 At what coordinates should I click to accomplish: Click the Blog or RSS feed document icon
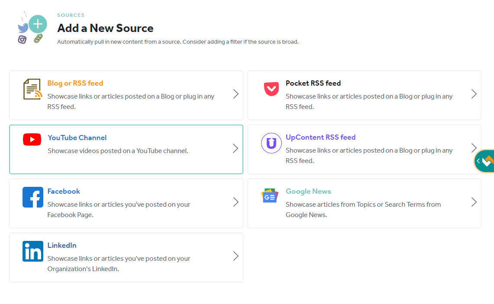33,89
